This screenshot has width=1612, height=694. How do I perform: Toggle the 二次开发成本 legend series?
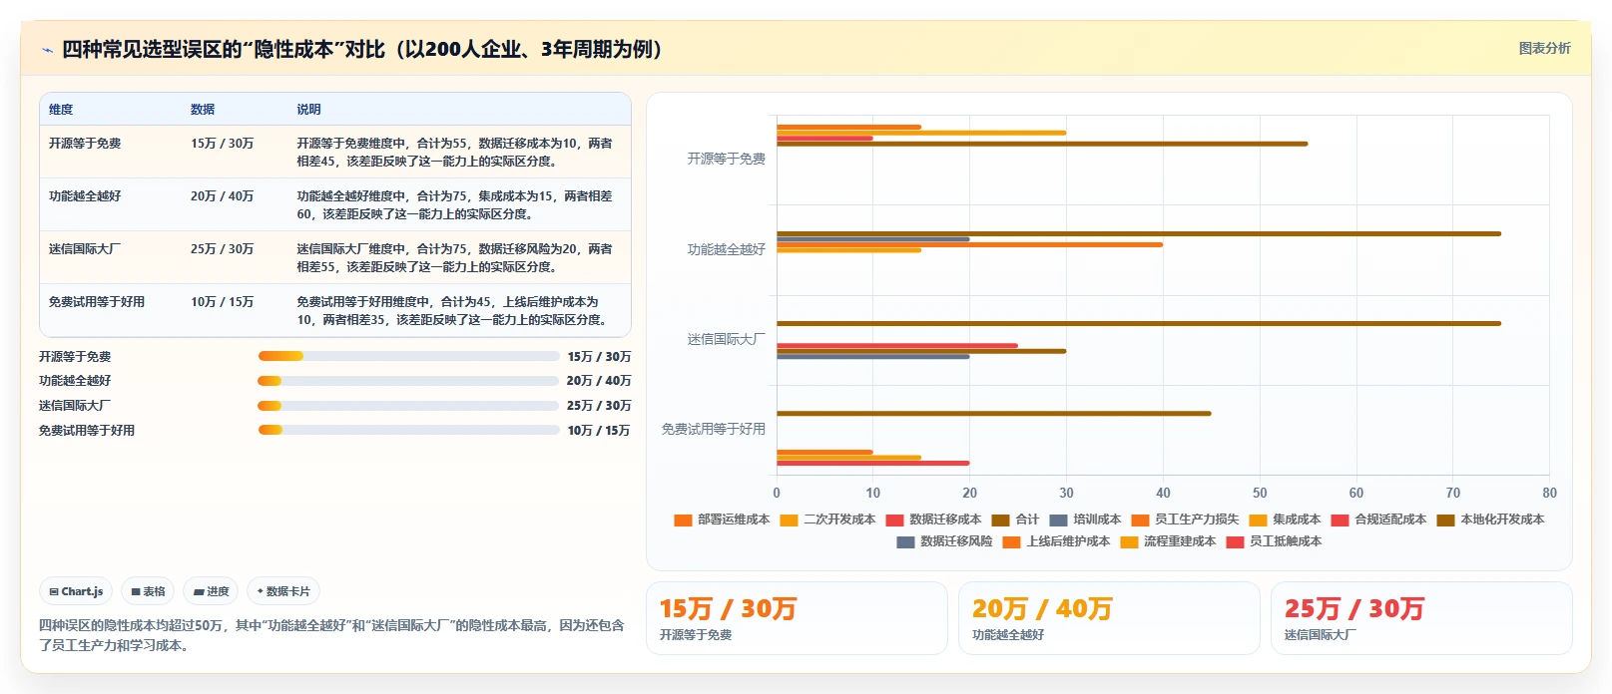(x=827, y=520)
